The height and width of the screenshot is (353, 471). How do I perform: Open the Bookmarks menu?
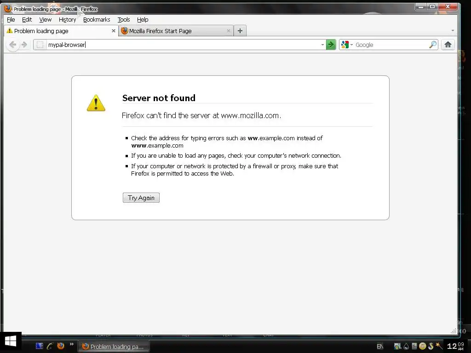97,19
